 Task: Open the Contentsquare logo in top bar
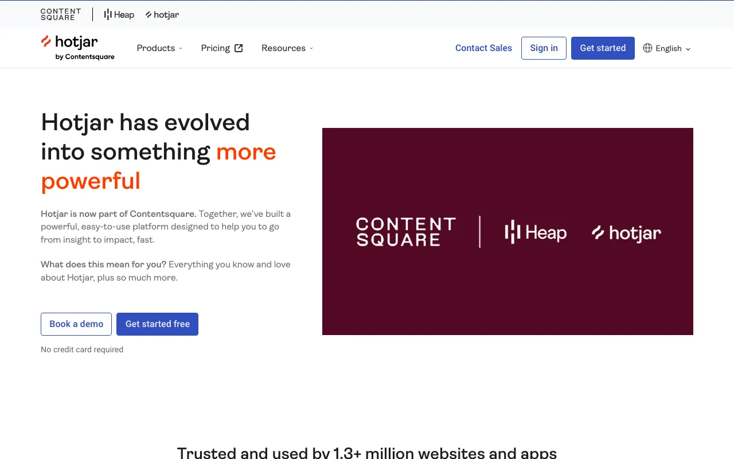tap(61, 14)
